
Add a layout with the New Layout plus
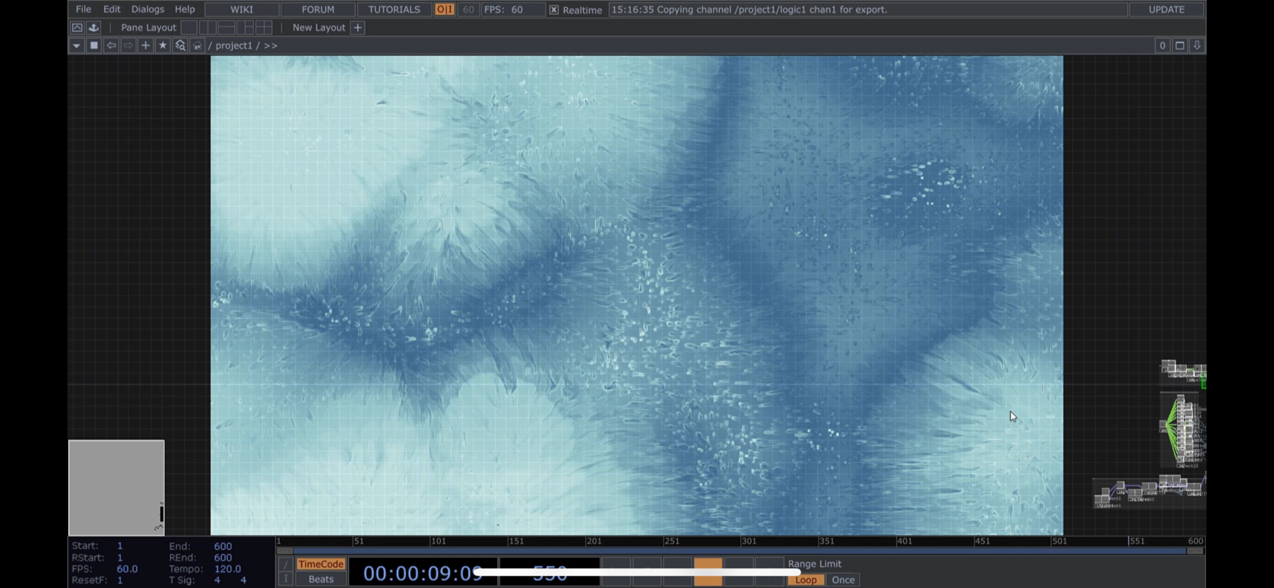(358, 28)
